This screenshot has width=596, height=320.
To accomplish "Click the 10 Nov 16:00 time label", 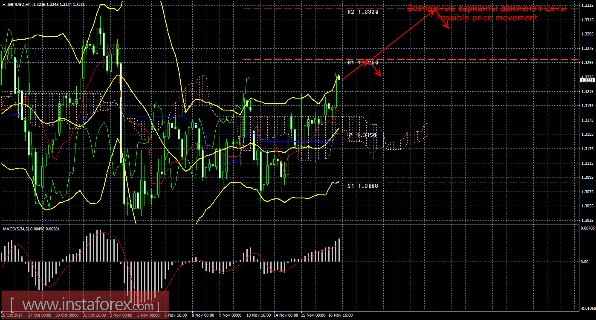I will (x=259, y=316).
